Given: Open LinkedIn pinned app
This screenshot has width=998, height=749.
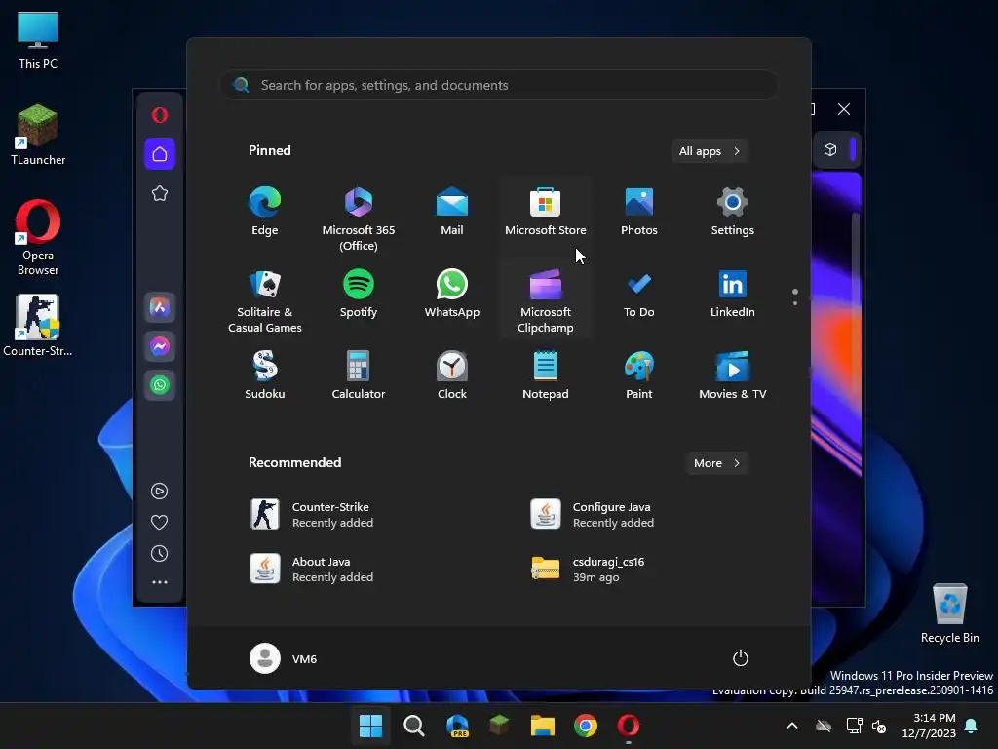Looking at the screenshot, I should 733,295.
